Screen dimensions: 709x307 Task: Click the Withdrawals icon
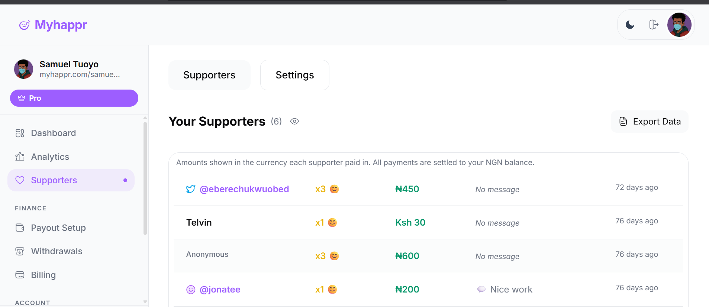(x=20, y=251)
